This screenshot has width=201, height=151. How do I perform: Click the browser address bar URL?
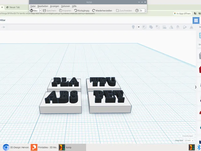[x=47, y=14]
